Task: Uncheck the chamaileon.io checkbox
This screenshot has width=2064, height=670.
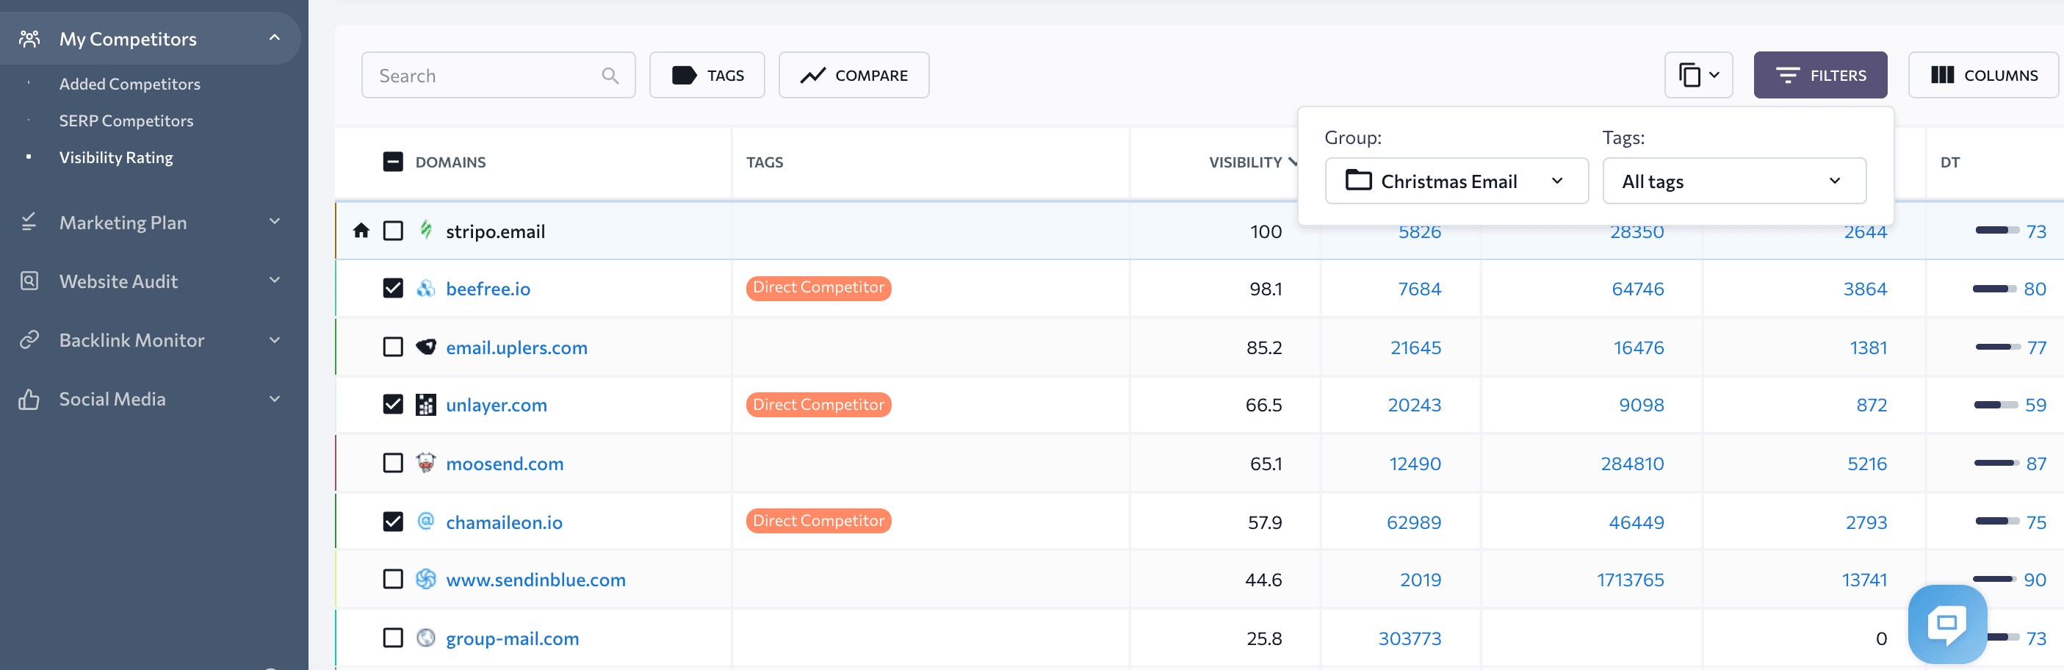Action: 393,522
